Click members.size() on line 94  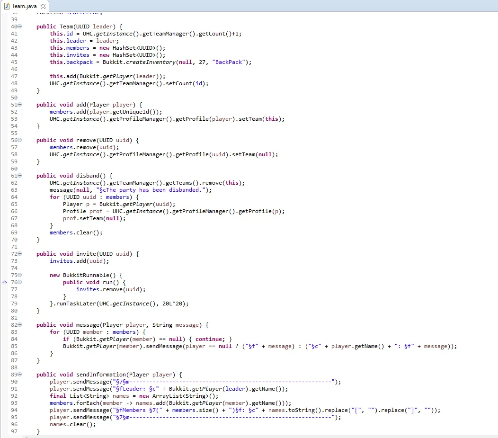pos(196,411)
